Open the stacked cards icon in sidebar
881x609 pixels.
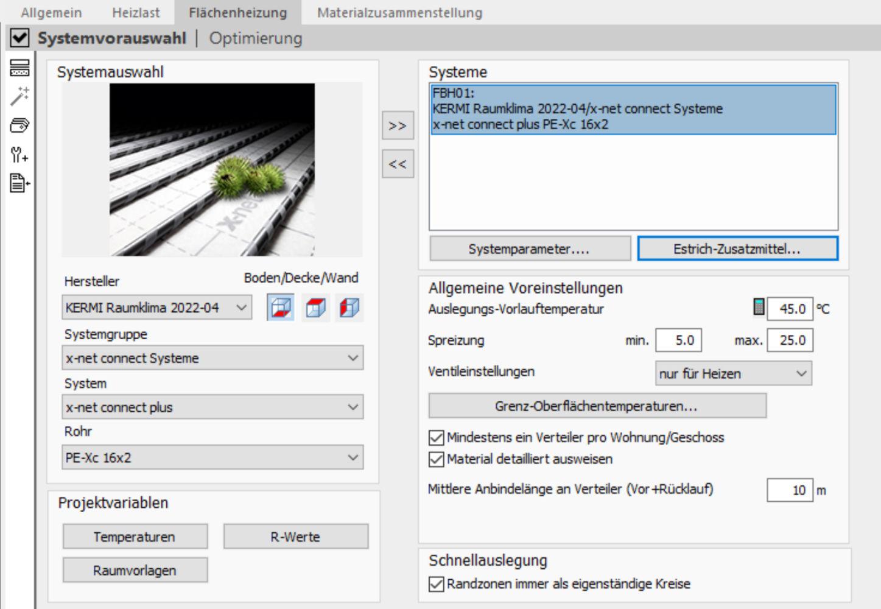pyautogui.click(x=19, y=125)
